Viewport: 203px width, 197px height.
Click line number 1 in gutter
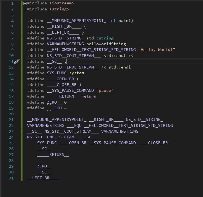point(12,3)
